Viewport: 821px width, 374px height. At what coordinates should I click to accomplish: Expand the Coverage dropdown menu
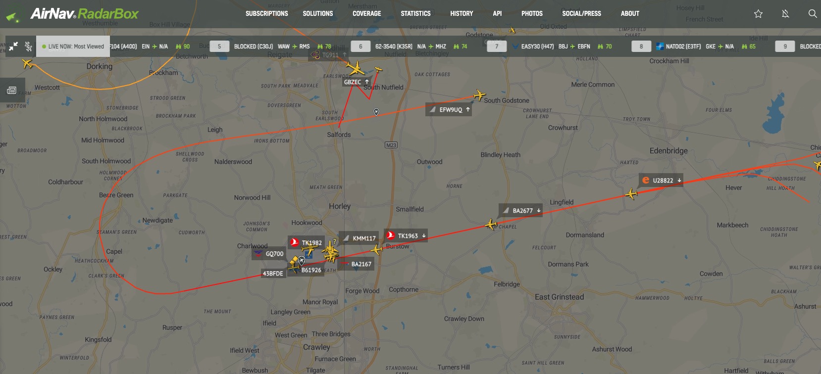click(367, 14)
